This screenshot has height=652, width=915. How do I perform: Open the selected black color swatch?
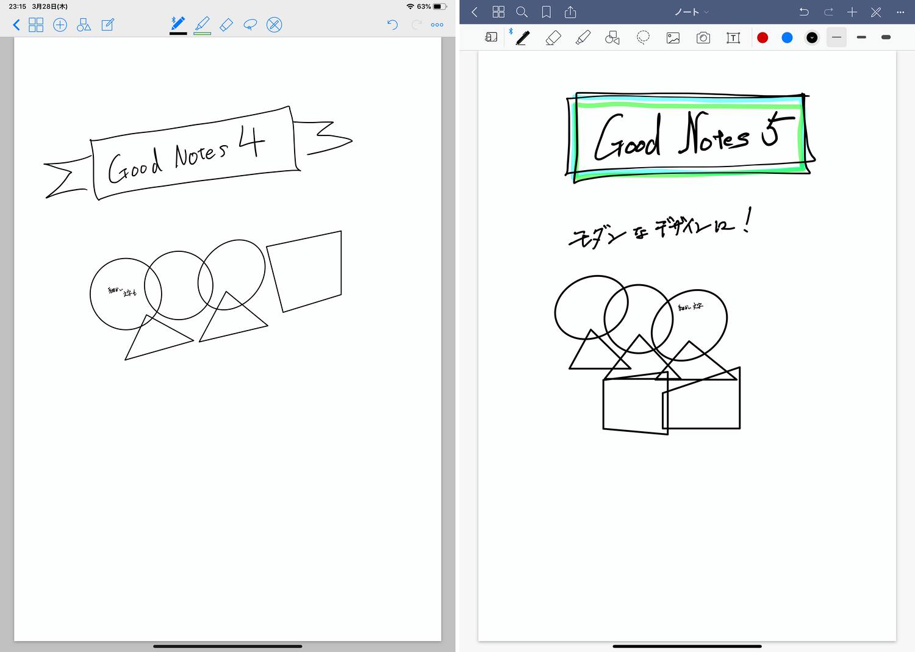(x=812, y=38)
